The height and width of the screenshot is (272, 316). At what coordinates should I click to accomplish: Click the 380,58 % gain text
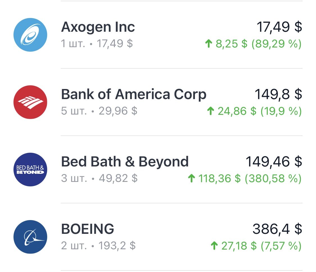[273, 178]
